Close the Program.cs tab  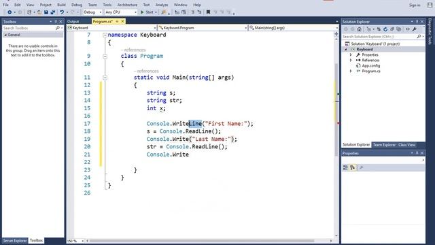click(122, 21)
